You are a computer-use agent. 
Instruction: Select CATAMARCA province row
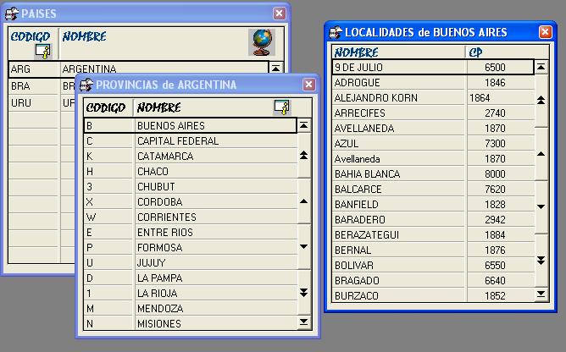[x=191, y=157]
